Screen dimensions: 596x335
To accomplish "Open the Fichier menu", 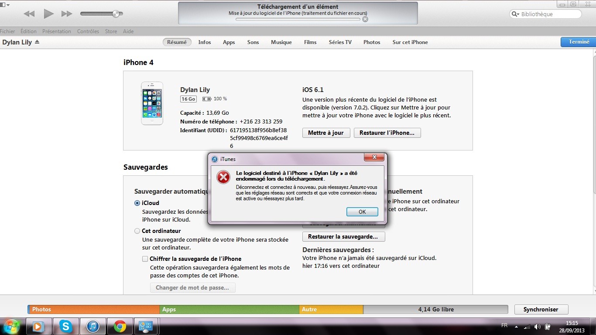I will (7, 31).
